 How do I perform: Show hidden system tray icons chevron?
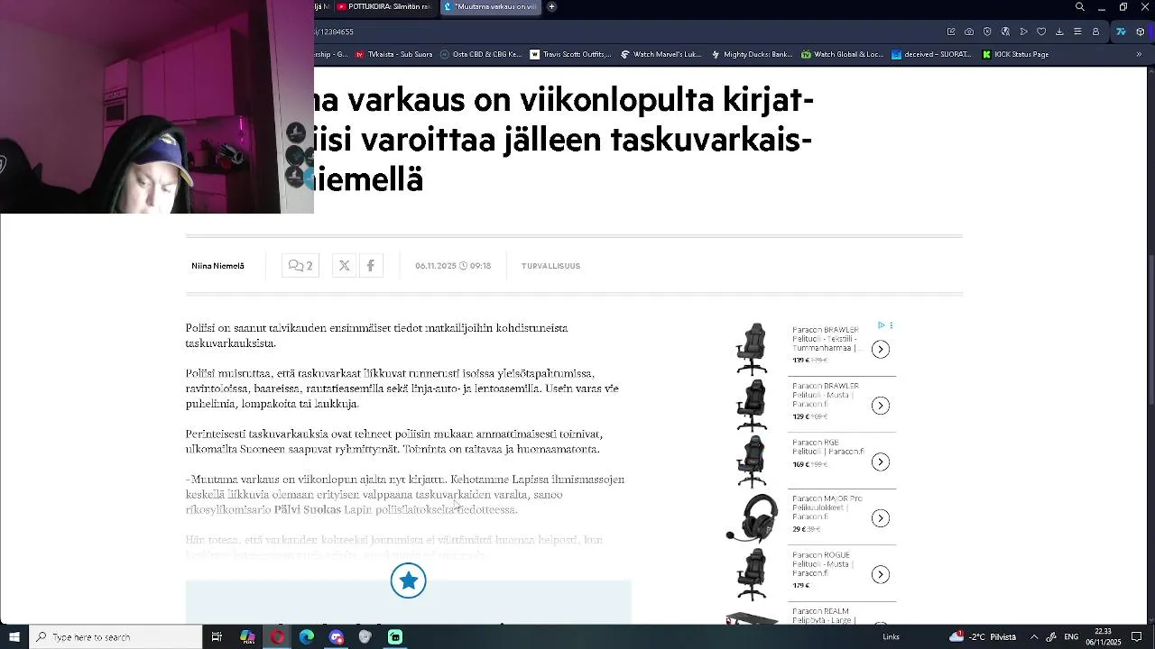coord(1034,637)
